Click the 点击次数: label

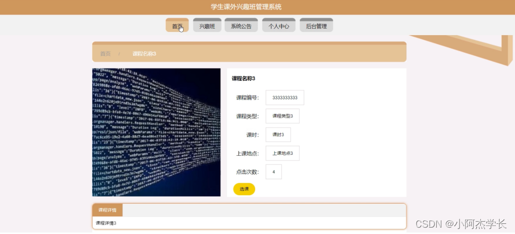(x=247, y=172)
